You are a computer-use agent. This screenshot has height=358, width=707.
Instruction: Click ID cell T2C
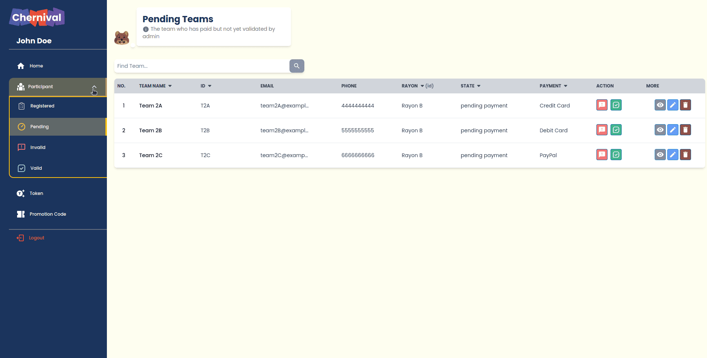tap(206, 155)
